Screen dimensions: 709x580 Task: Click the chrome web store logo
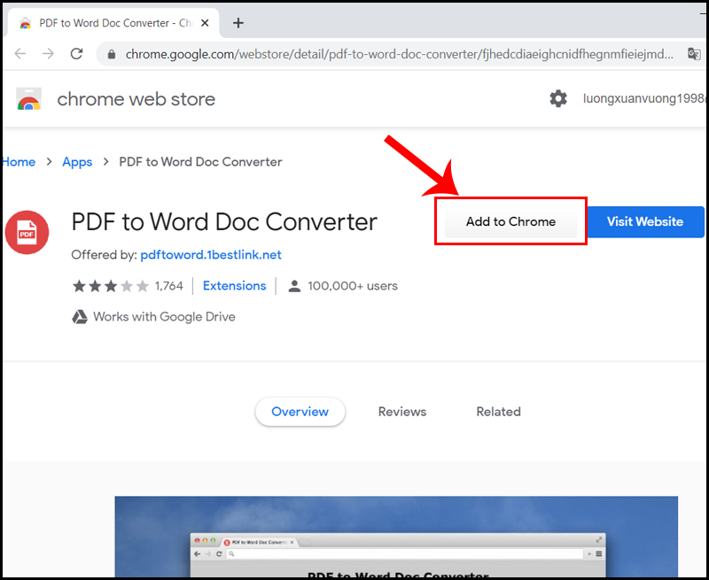pyautogui.click(x=28, y=98)
